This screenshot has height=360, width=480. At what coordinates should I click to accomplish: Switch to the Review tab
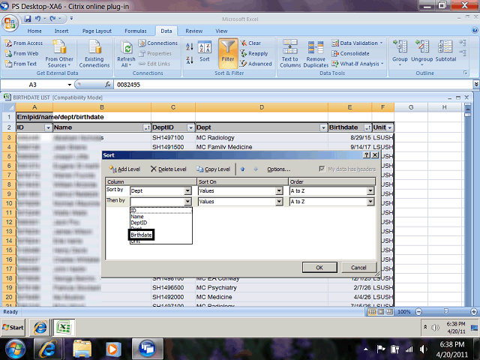(193, 31)
